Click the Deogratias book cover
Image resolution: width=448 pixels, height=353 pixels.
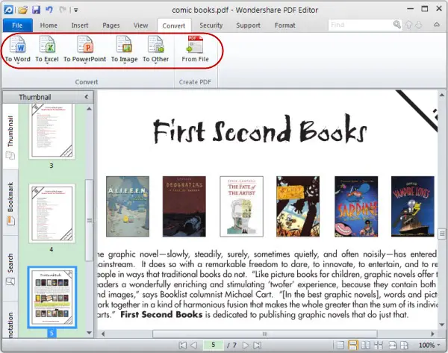[x=184, y=207]
